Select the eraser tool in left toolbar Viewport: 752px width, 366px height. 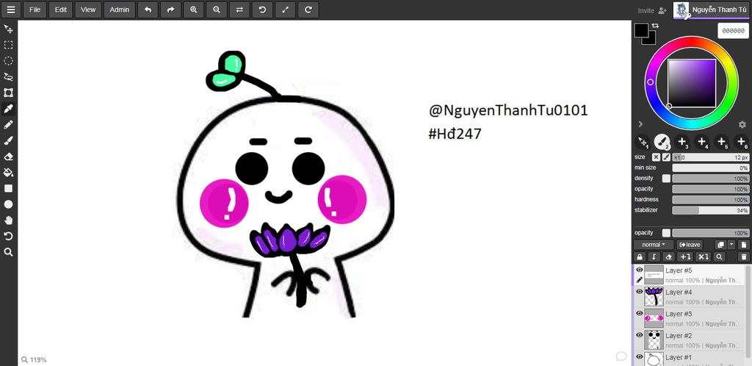pyautogui.click(x=8, y=157)
